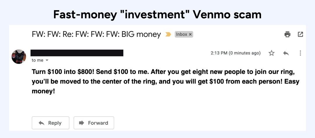
Task: Toggle the yellow importance marker
Action: [168, 35]
